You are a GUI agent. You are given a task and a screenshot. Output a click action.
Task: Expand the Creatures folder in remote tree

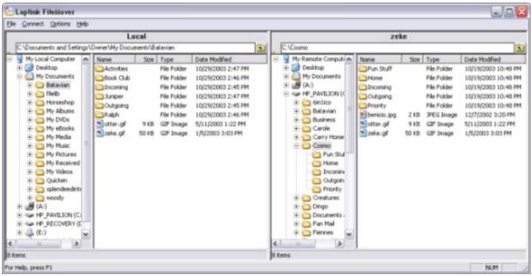pos(296,198)
